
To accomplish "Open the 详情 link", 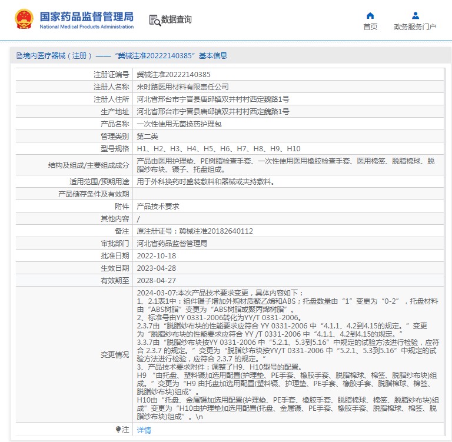I will (x=144, y=430).
